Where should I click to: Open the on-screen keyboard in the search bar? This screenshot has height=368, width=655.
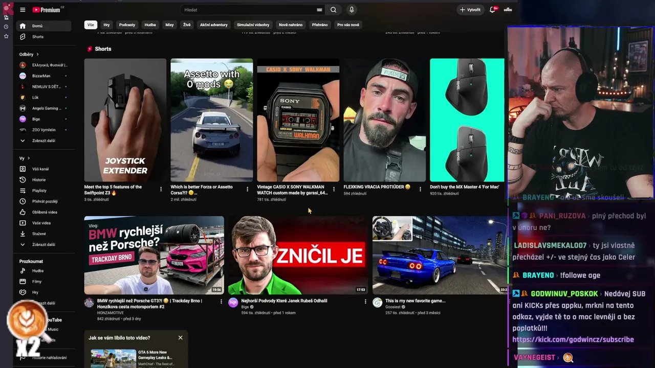pos(319,10)
